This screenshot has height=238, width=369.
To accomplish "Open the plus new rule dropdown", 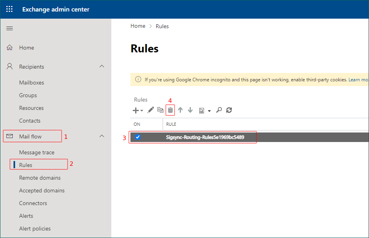I will pyautogui.click(x=138, y=110).
